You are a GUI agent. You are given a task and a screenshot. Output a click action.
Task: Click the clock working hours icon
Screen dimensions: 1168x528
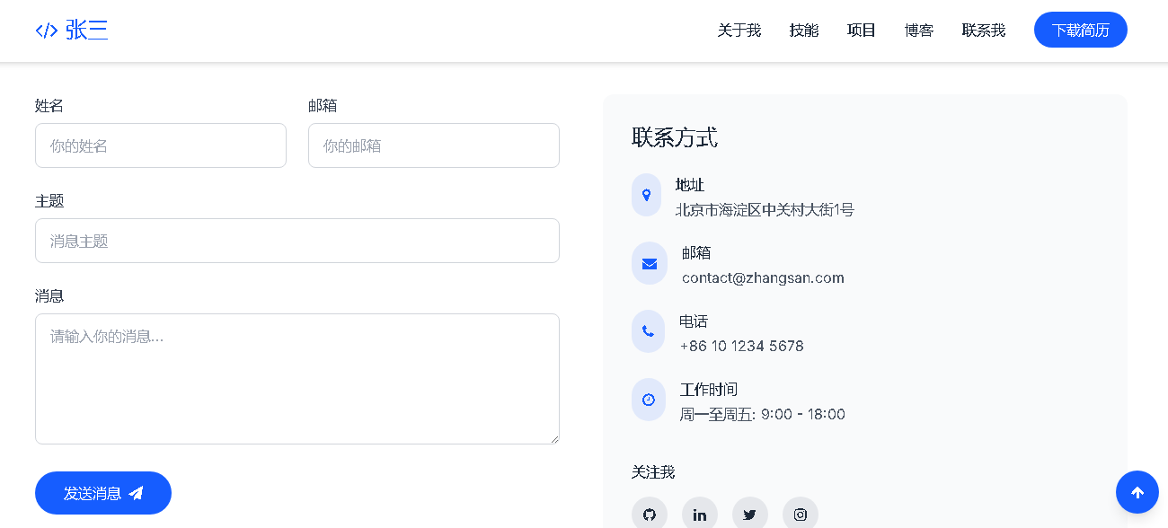point(648,400)
